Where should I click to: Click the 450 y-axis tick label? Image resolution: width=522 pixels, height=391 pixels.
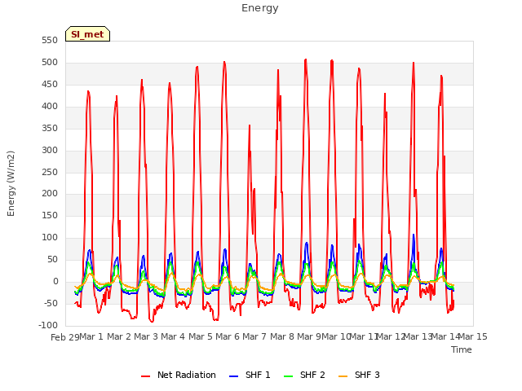tap(50, 85)
